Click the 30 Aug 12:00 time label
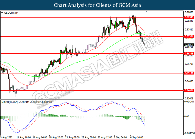The width and height of the screenshot is (195, 139). point(105,137)
